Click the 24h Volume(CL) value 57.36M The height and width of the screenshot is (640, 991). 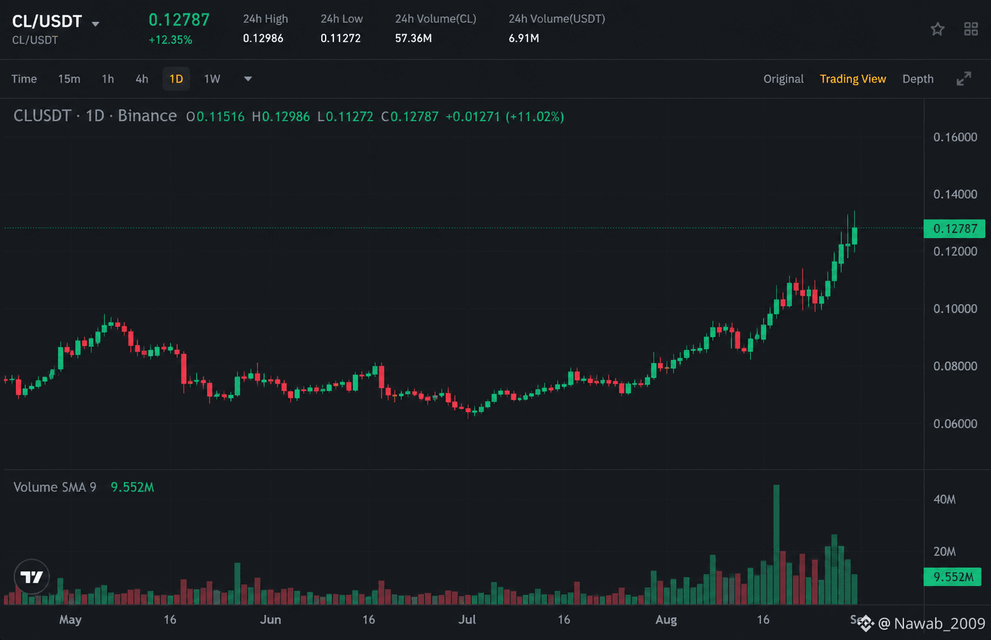pos(413,38)
